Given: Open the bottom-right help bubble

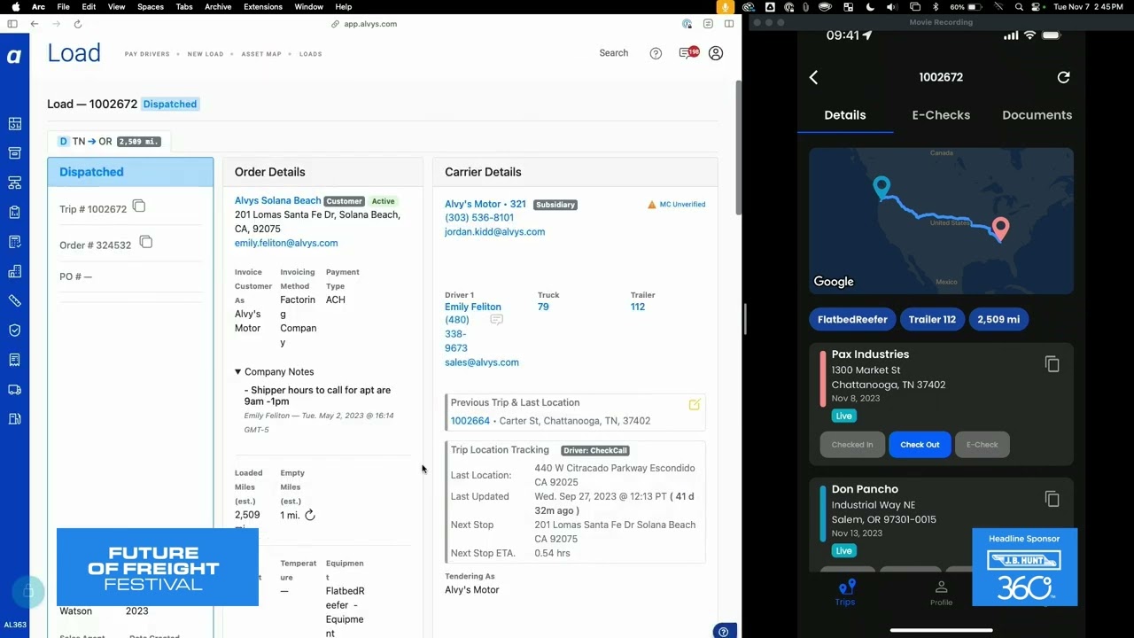Looking at the screenshot, I should click(724, 632).
